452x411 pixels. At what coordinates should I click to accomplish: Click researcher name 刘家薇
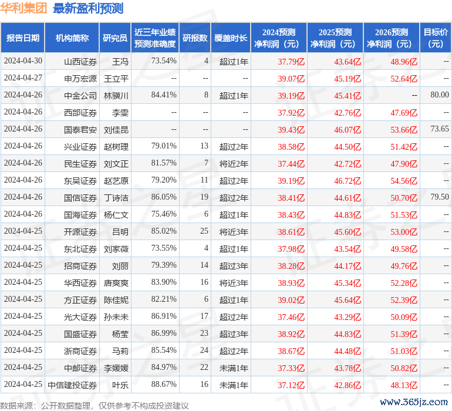[x=116, y=249]
